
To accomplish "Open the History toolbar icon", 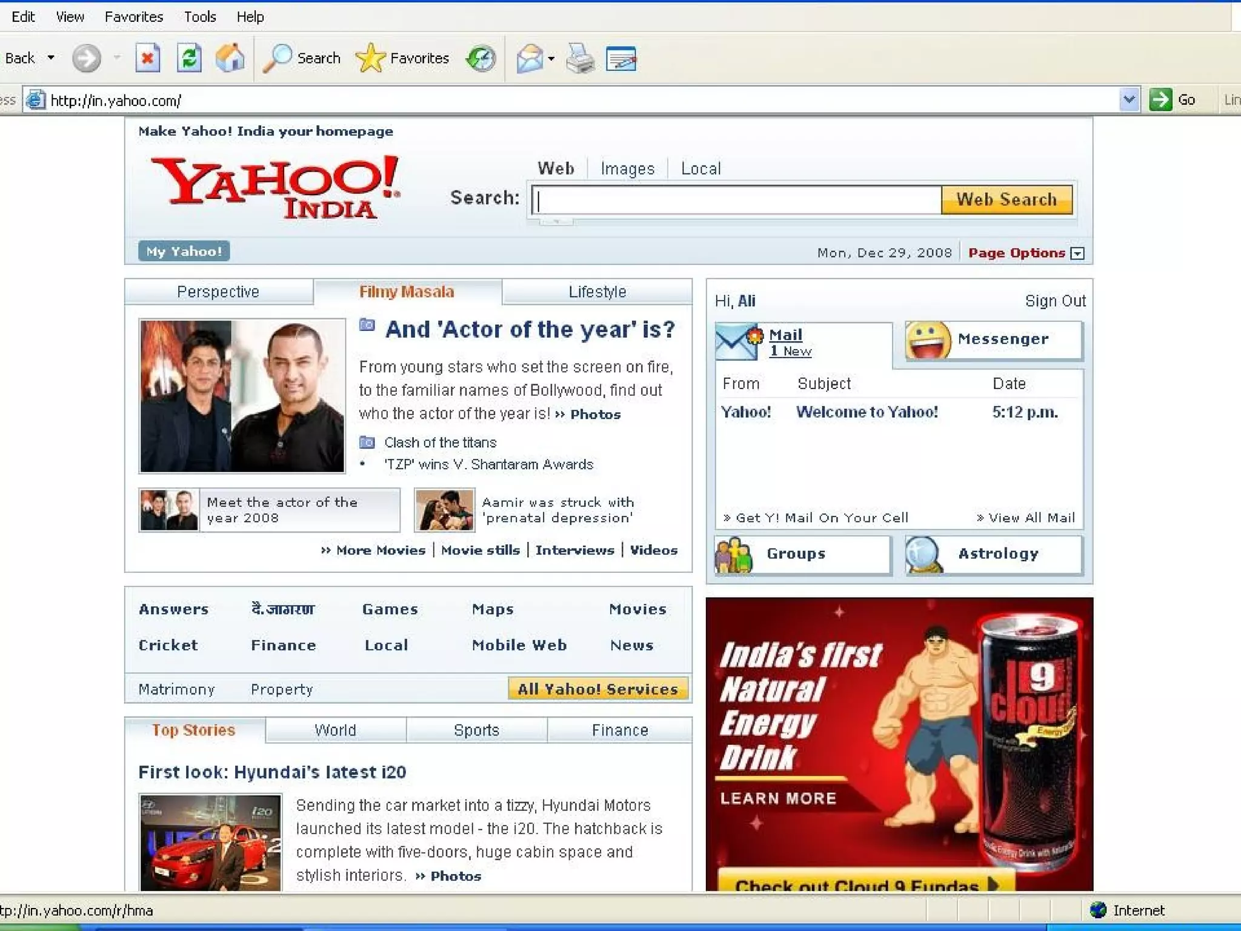I will (481, 59).
